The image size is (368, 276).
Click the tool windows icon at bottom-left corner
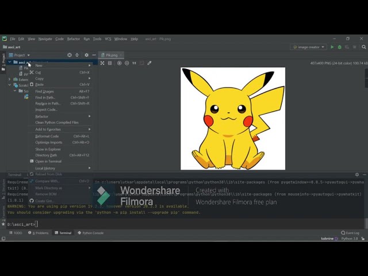[x=3, y=239]
